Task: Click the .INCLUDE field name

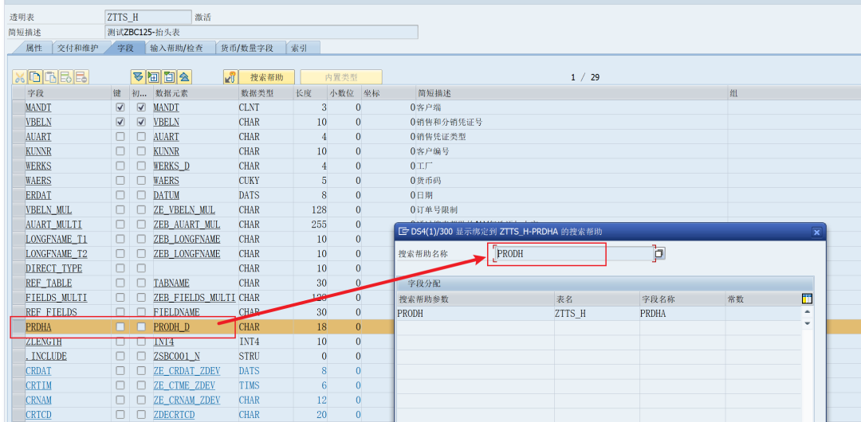Action: 46,356
